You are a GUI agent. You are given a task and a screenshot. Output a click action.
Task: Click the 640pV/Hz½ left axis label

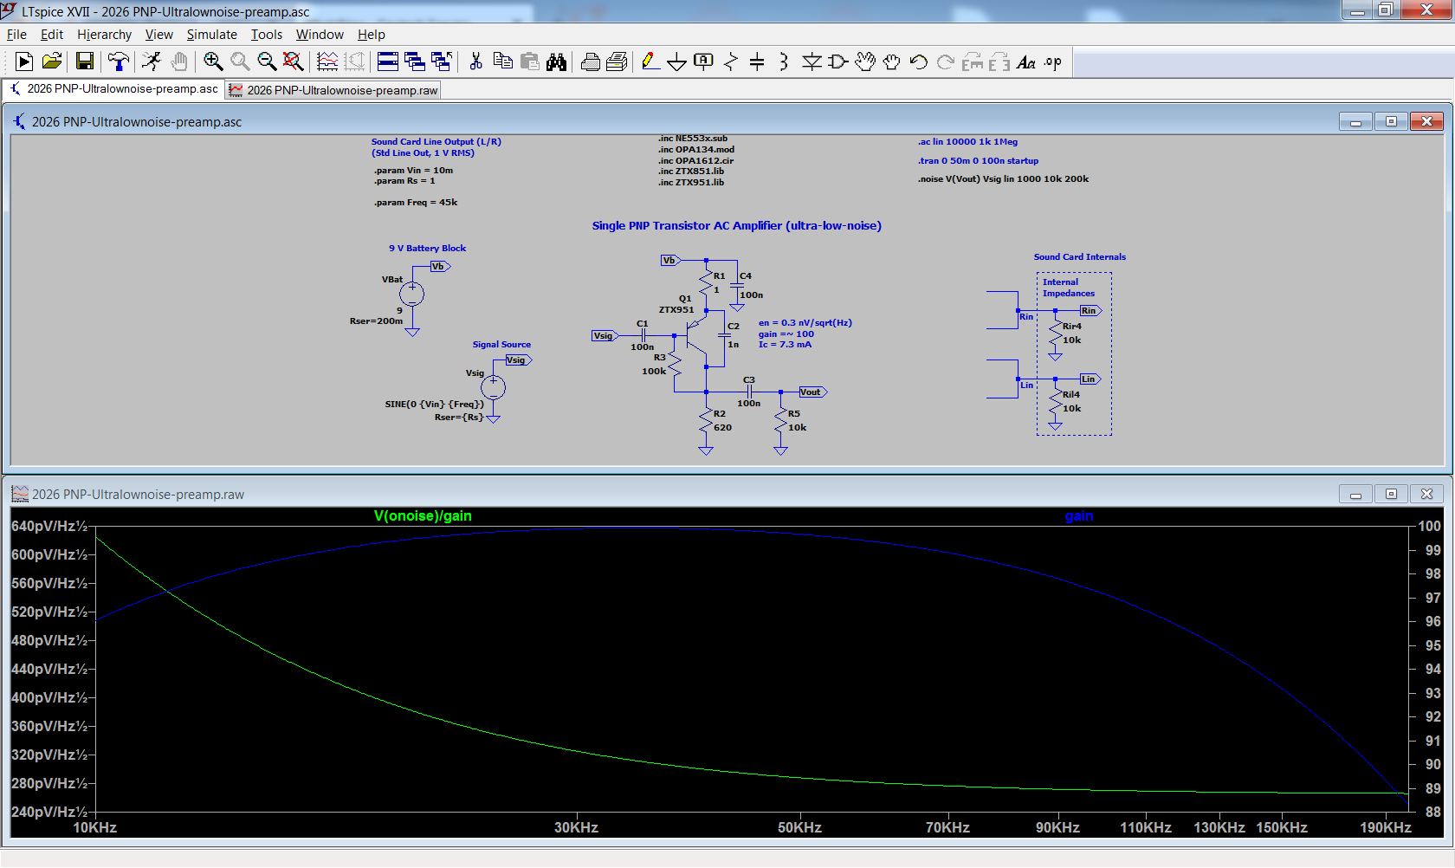[48, 527]
